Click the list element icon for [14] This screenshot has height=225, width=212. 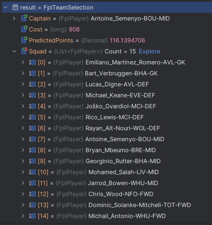[33, 216]
